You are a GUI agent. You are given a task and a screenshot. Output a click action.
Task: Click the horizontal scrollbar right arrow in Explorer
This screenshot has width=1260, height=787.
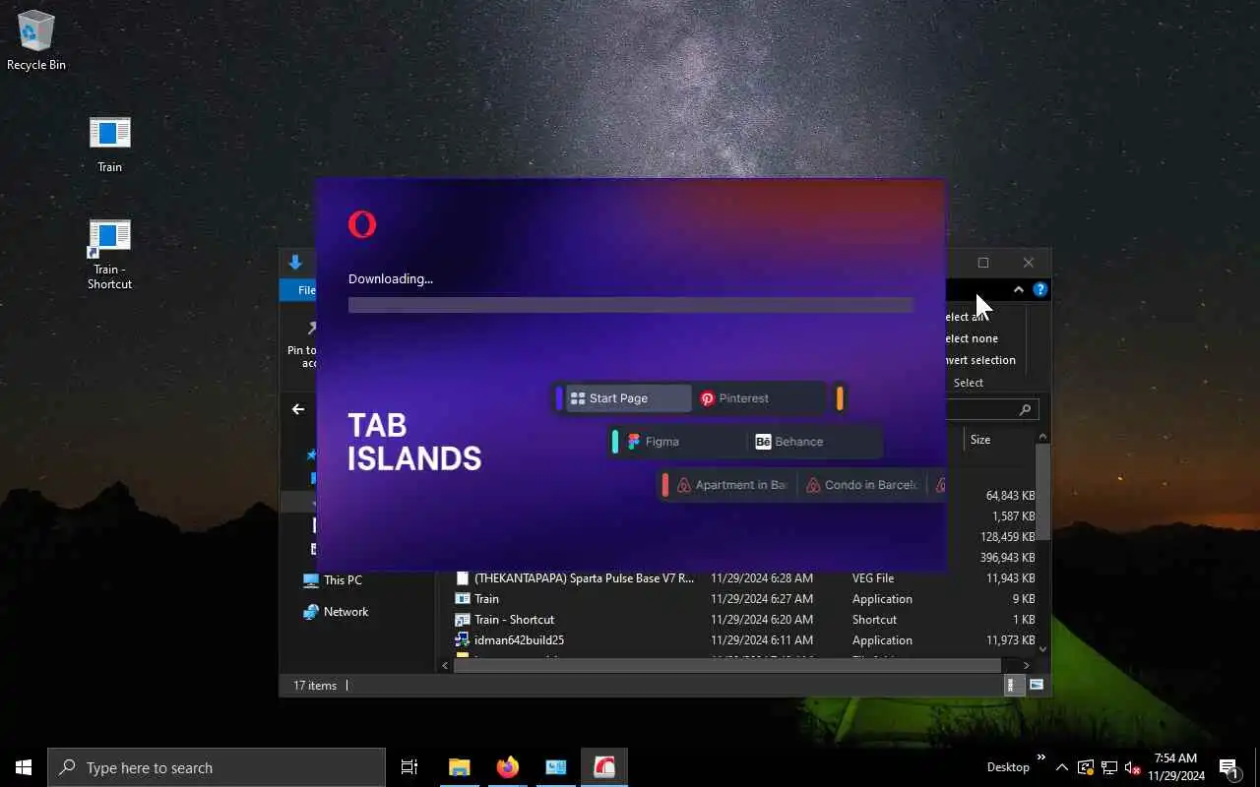pos(1027,666)
